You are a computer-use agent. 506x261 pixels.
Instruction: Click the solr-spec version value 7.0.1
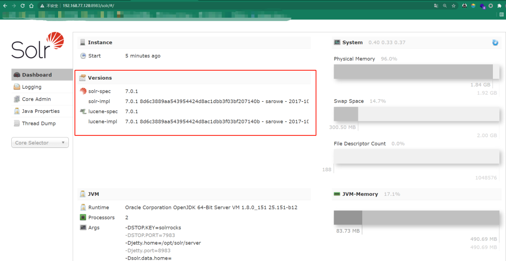pos(132,91)
